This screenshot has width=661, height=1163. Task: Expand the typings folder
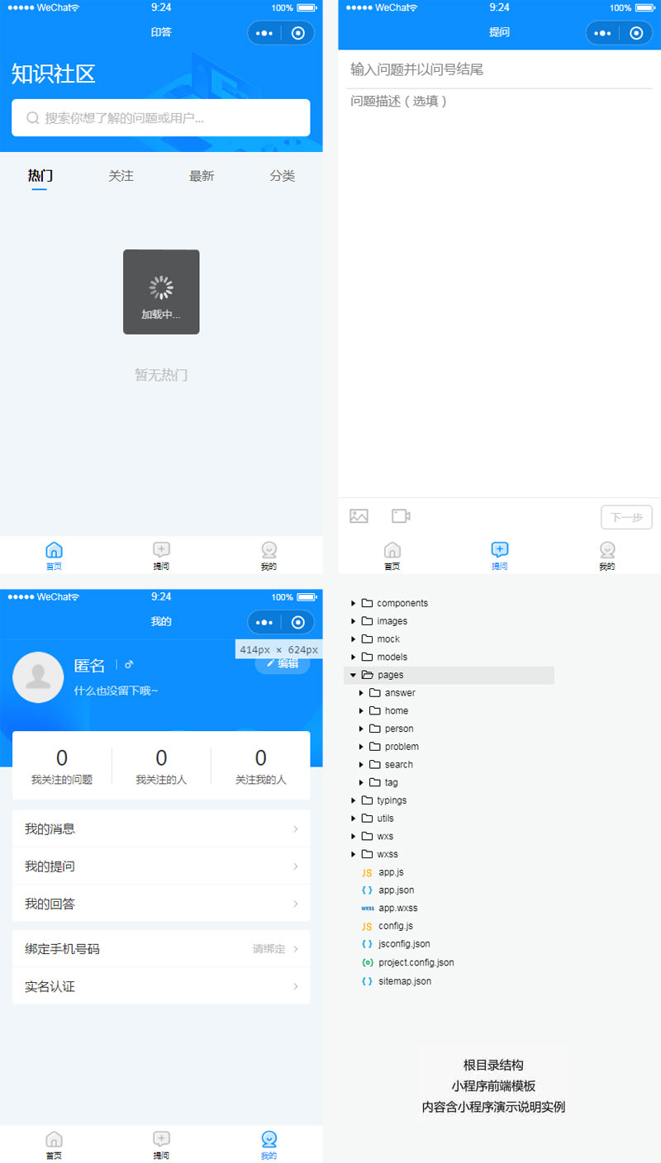[x=354, y=800]
